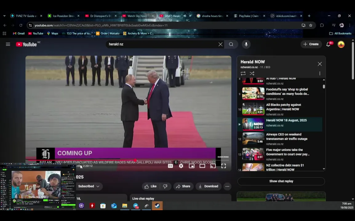Go back to the previous page
The width and height of the screenshot is (355, 221).
(x=5, y=25)
